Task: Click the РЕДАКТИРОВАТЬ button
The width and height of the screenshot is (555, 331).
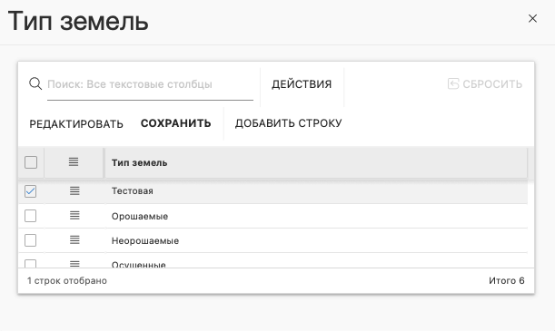Action: (x=76, y=123)
